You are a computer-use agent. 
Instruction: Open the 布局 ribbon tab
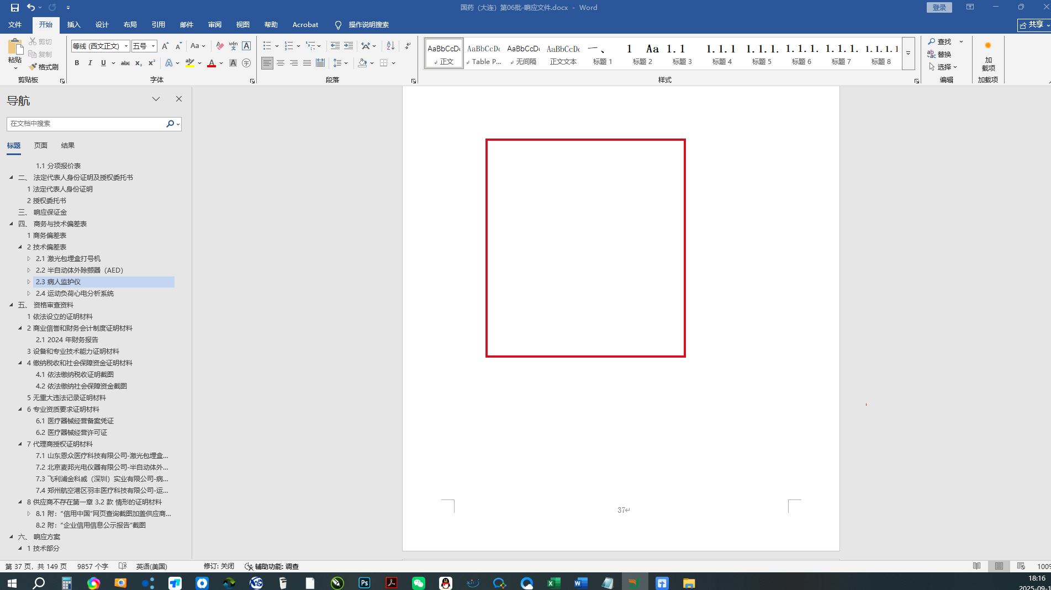130,25
